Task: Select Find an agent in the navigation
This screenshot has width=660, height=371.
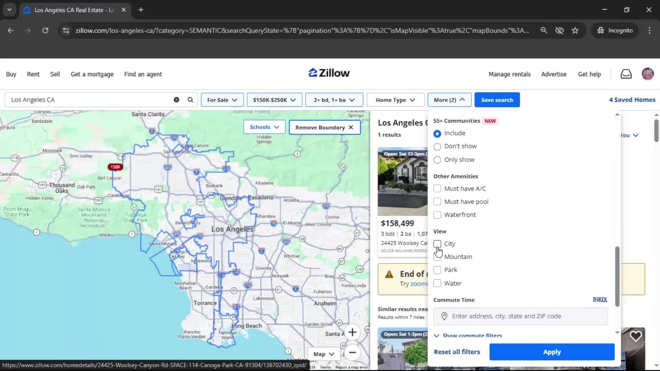Action: tap(143, 74)
